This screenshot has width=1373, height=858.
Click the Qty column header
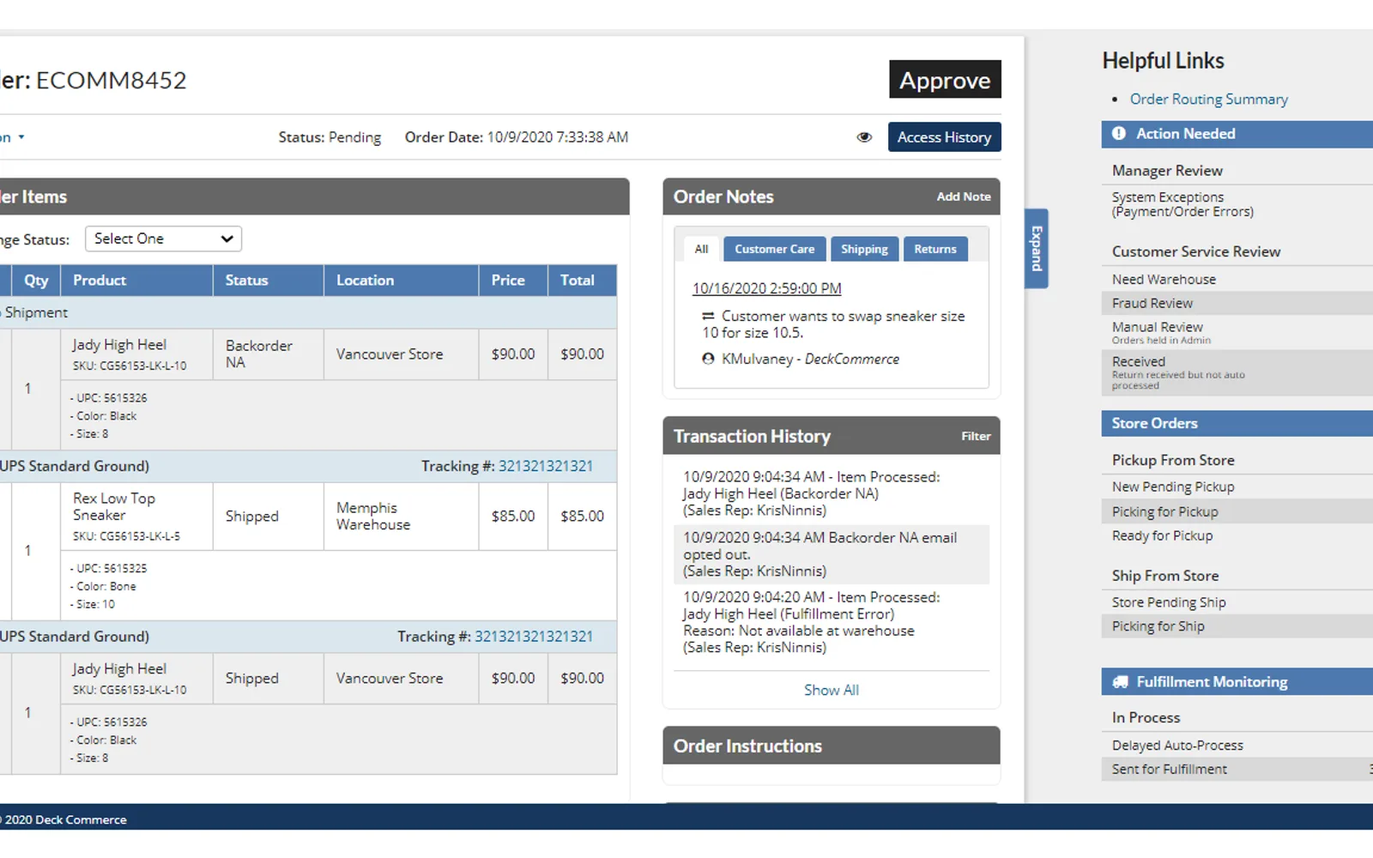(x=36, y=281)
